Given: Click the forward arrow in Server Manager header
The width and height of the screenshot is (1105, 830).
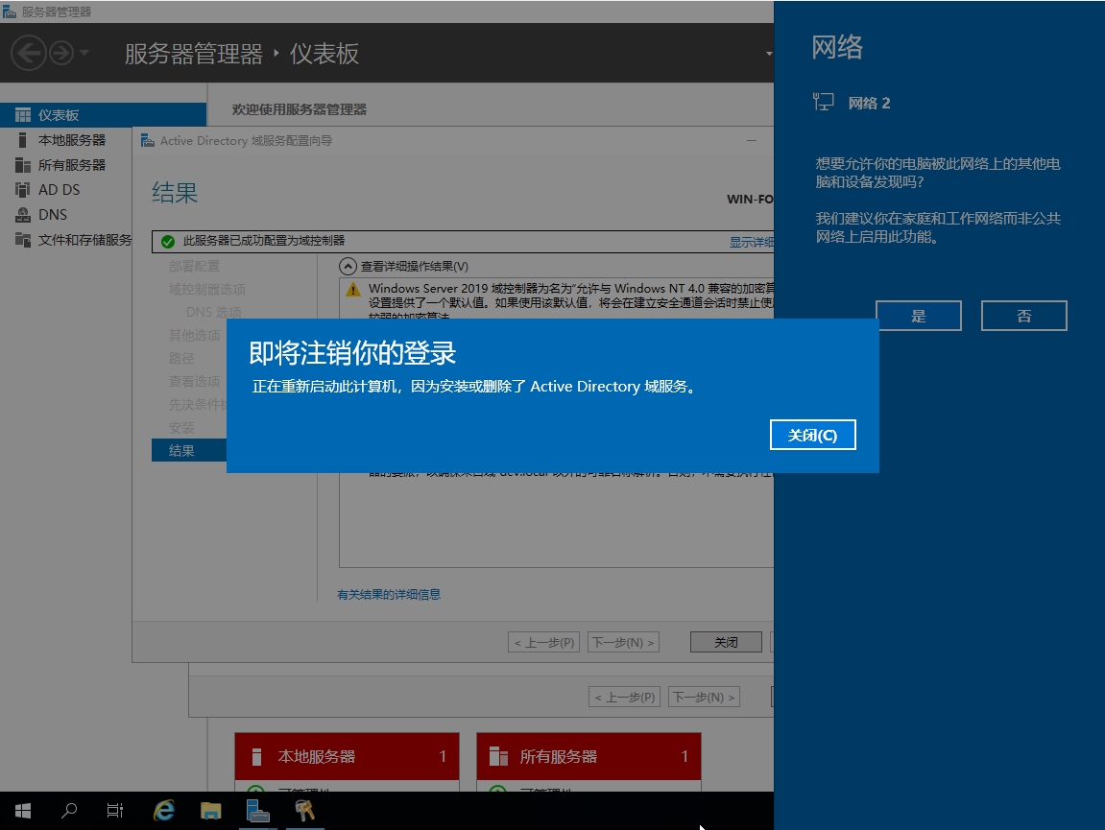Looking at the screenshot, I should click(61, 53).
